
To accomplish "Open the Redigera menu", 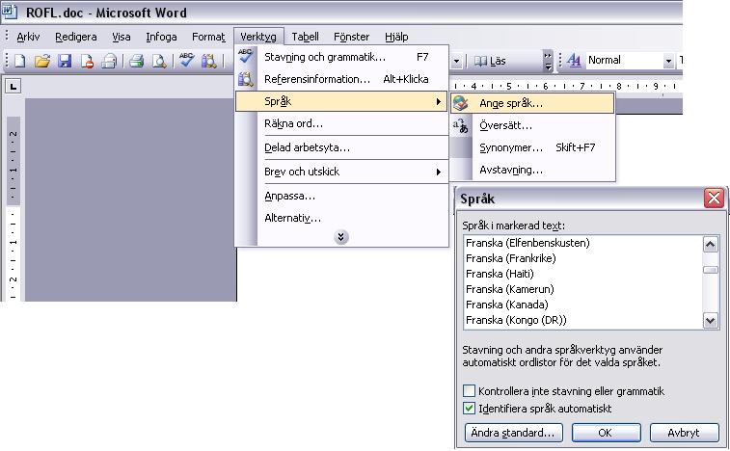I will [x=76, y=37].
